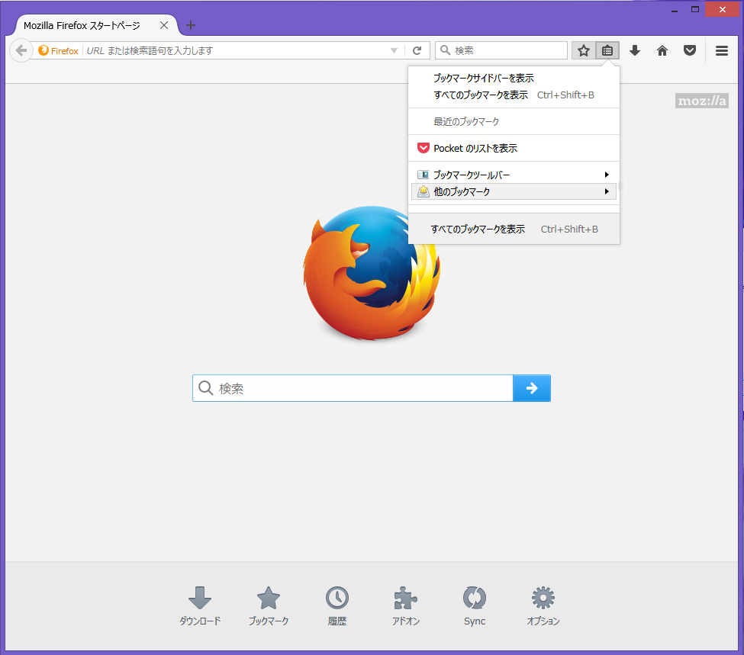Choose upper すべてのブックマークを表示 entry
The image size is (744, 655).
point(514,95)
